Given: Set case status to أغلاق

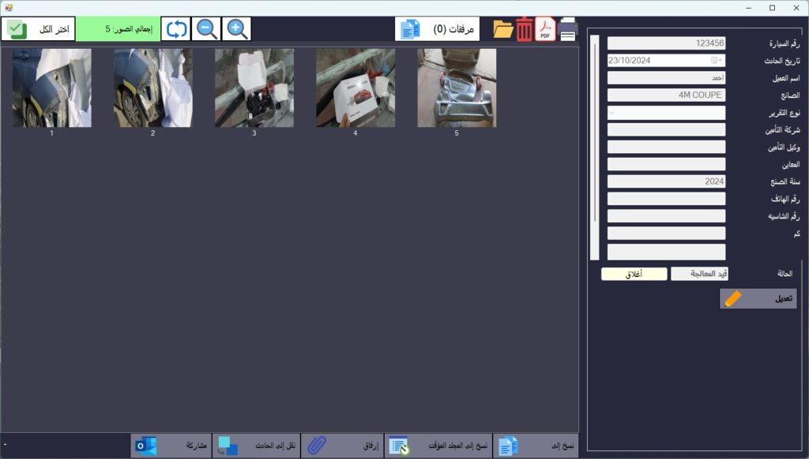Looking at the screenshot, I should 634,274.
